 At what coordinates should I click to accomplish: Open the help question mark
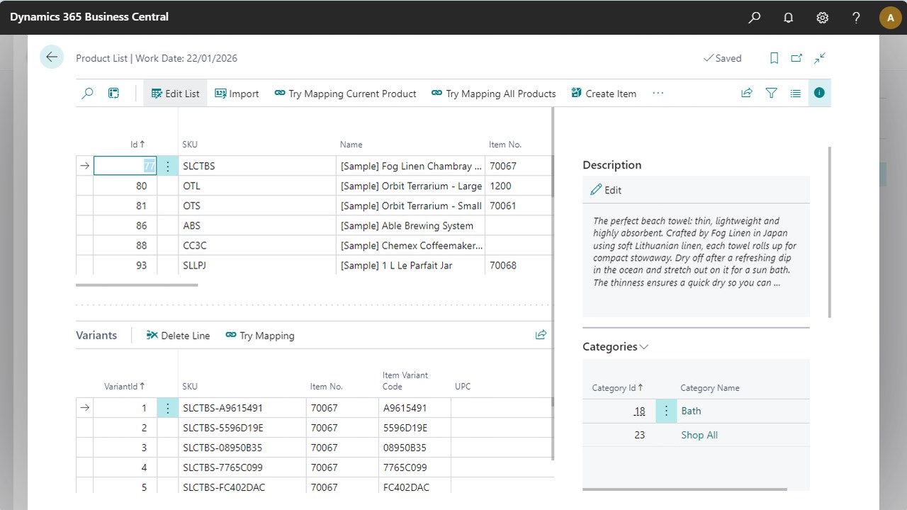tap(856, 18)
